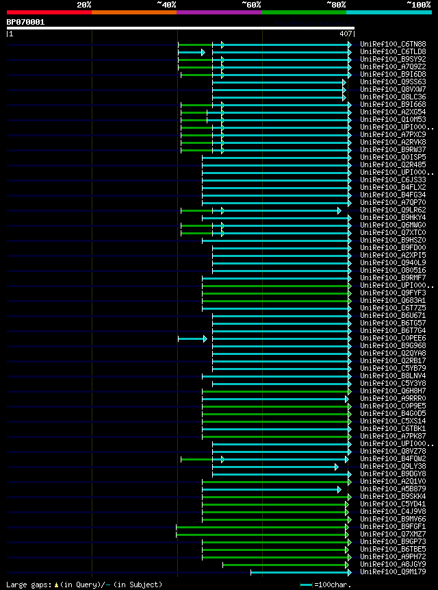Select the UniRef100_B9RW37 label

click(393, 149)
